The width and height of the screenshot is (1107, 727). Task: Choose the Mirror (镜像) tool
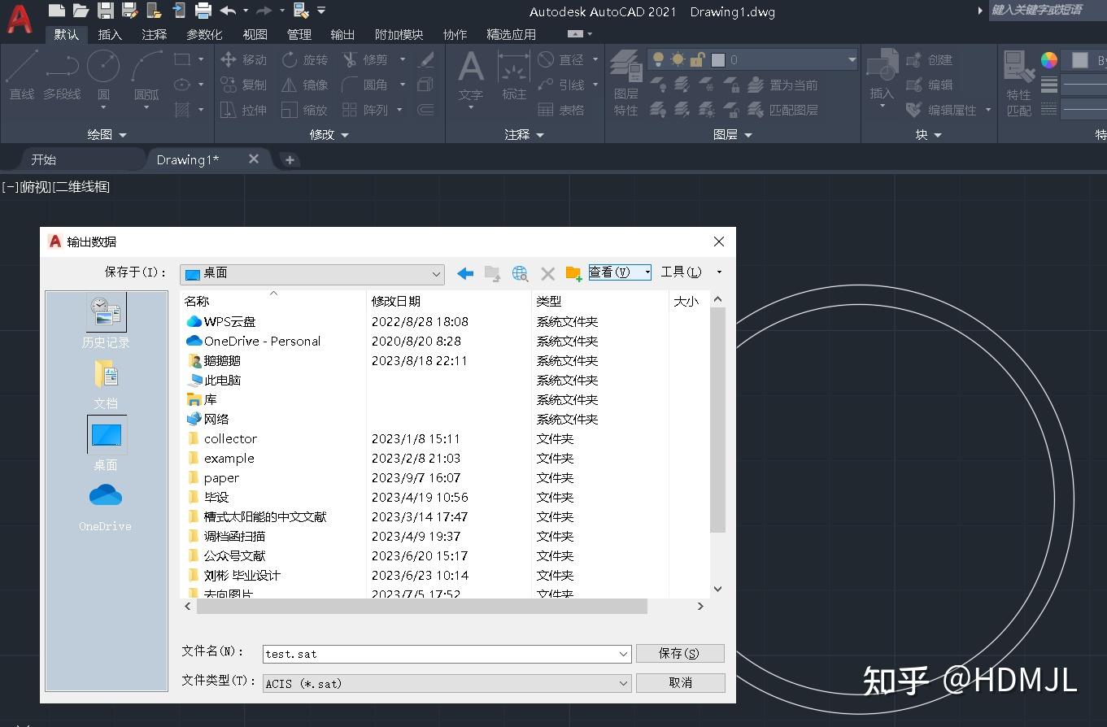[305, 85]
